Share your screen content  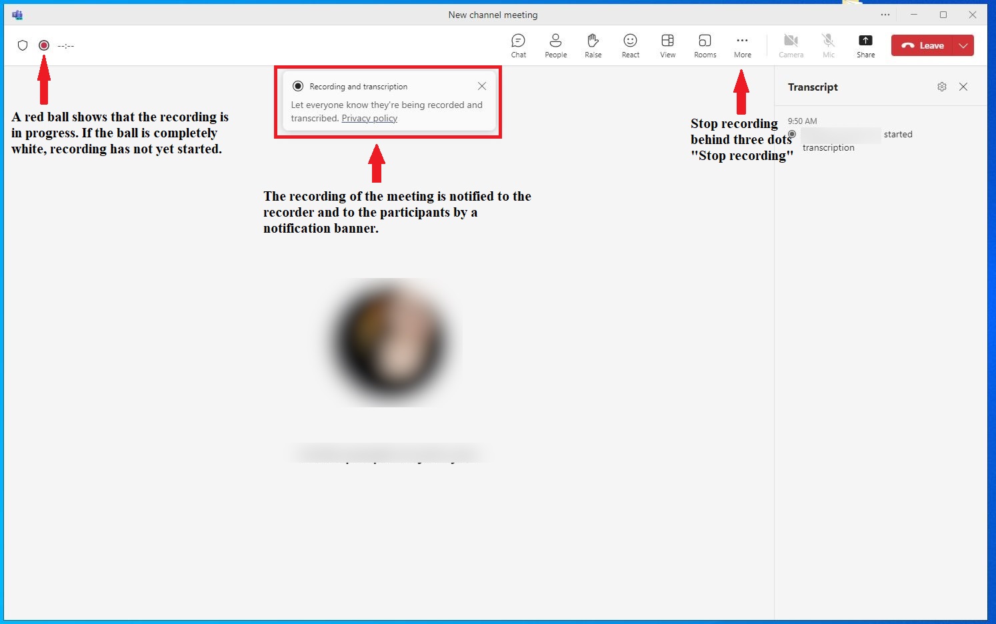coord(865,45)
